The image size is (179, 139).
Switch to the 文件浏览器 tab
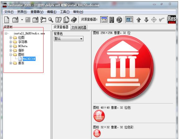[79, 27]
